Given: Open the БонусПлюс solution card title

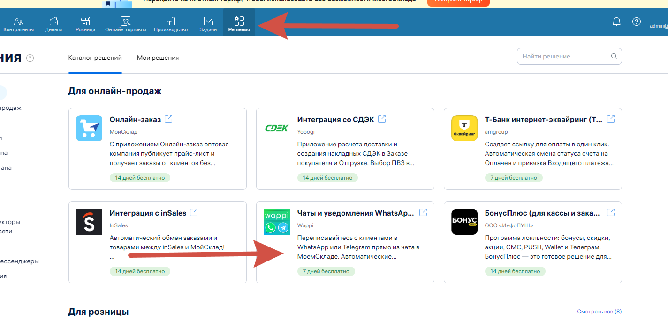Looking at the screenshot, I should tap(542, 213).
